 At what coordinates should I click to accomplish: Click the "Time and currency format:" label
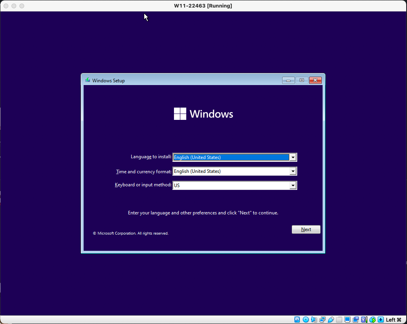pos(144,172)
